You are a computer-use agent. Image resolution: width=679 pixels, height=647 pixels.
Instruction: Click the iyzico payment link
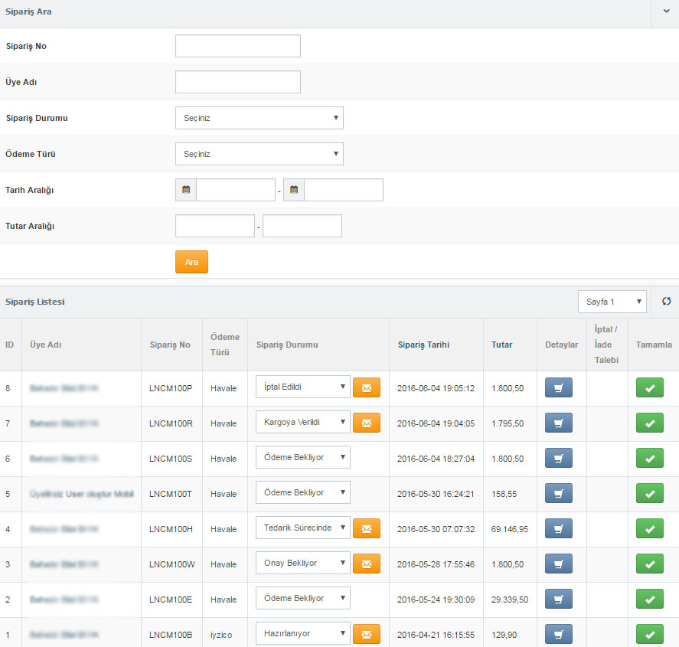click(x=222, y=635)
